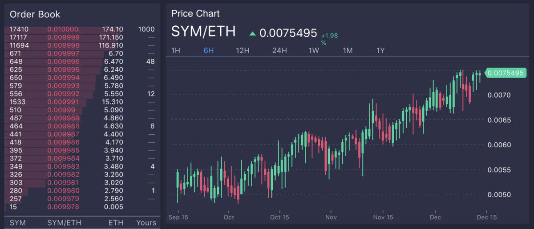534x229 pixels.
Task: Select order price 0.009984
Action: click(63, 158)
